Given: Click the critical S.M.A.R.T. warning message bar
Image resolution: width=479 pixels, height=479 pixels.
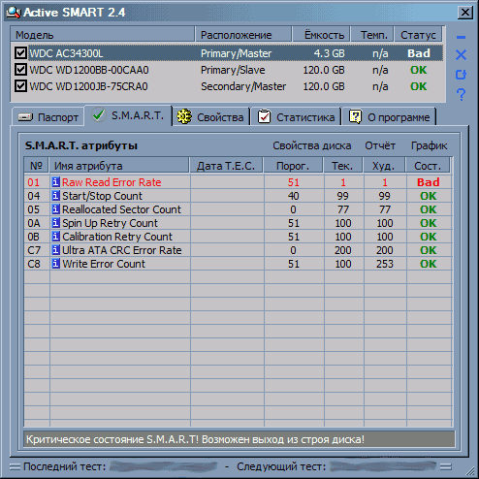Looking at the screenshot, I should (239, 439).
